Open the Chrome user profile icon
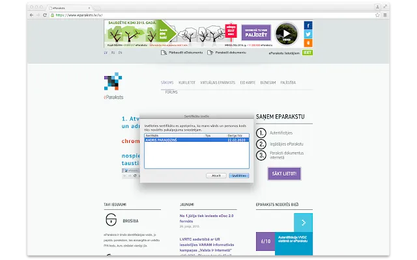Image resolution: width=417 pixels, height=260 pixels. click(377, 7)
